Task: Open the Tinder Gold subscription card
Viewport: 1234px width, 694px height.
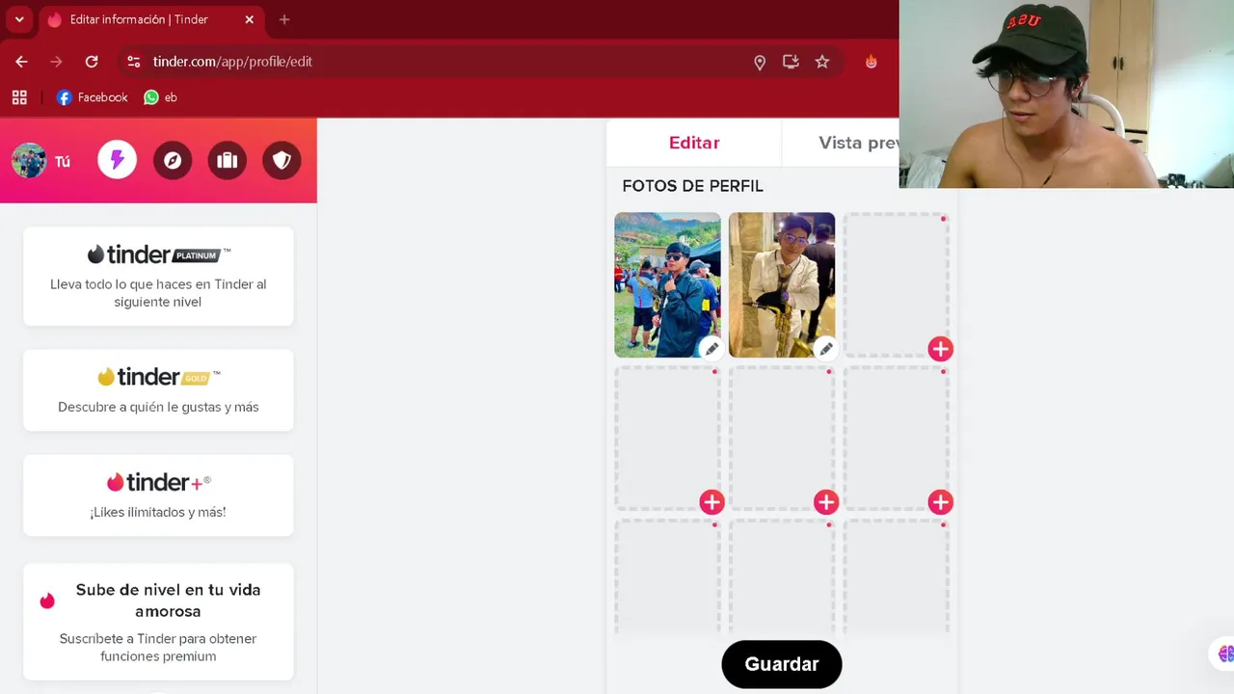Action: point(158,390)
